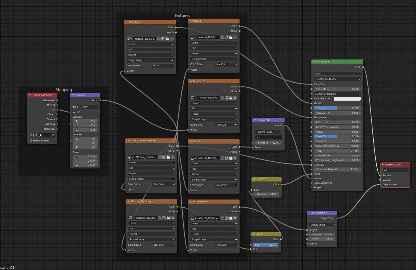Click the Gamma value field showing 3.300
The height and width of the screenshot is (270, 416).
coord(266,194)
